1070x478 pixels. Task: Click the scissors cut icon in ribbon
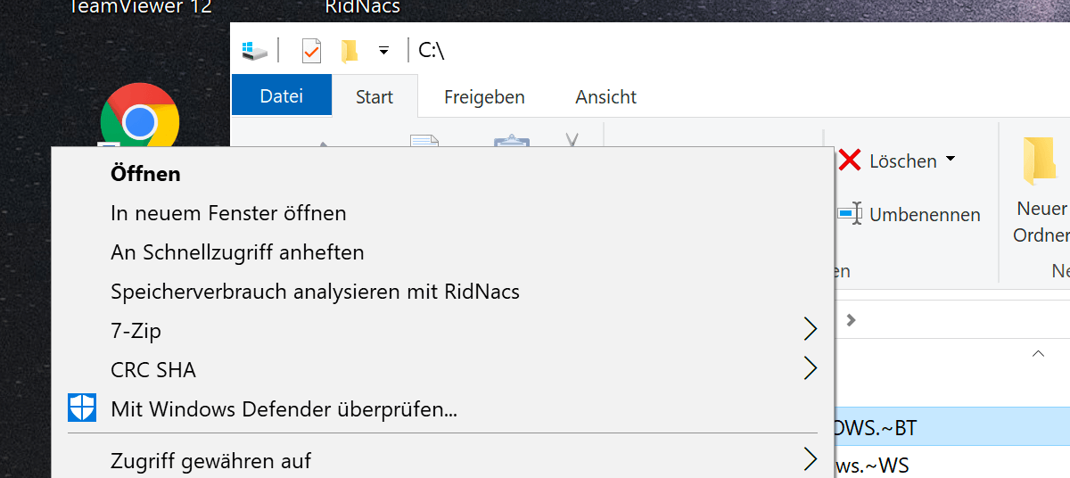coord(572,140)
